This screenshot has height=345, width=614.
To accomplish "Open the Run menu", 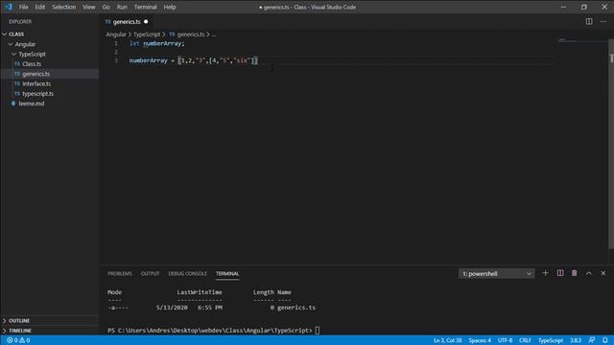I will point(122,7).
